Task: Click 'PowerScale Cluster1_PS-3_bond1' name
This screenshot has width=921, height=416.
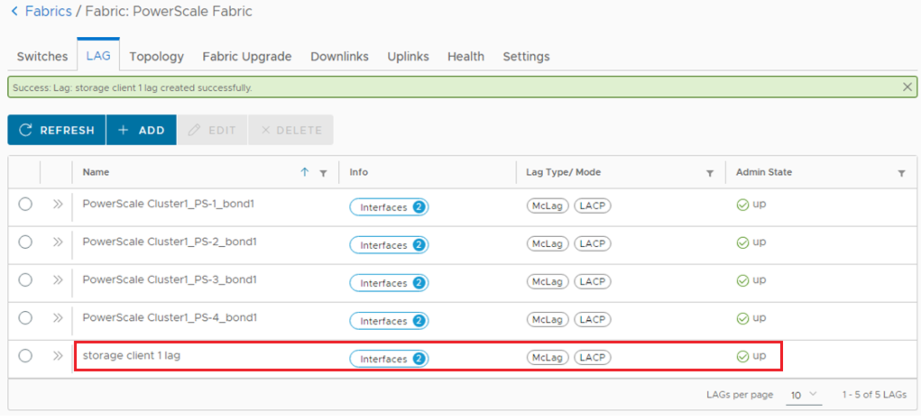Action: (x=170, y=279)
